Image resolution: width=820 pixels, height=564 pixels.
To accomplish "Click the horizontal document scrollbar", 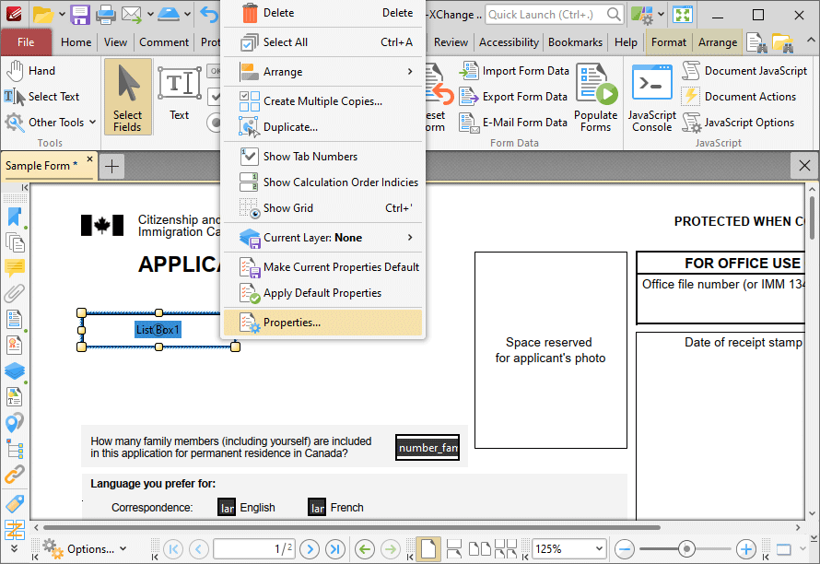I will (x=351, y=527).
